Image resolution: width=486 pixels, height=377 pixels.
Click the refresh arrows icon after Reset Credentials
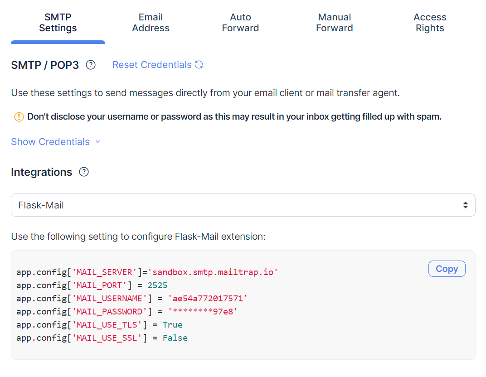(x=199, y=65)
